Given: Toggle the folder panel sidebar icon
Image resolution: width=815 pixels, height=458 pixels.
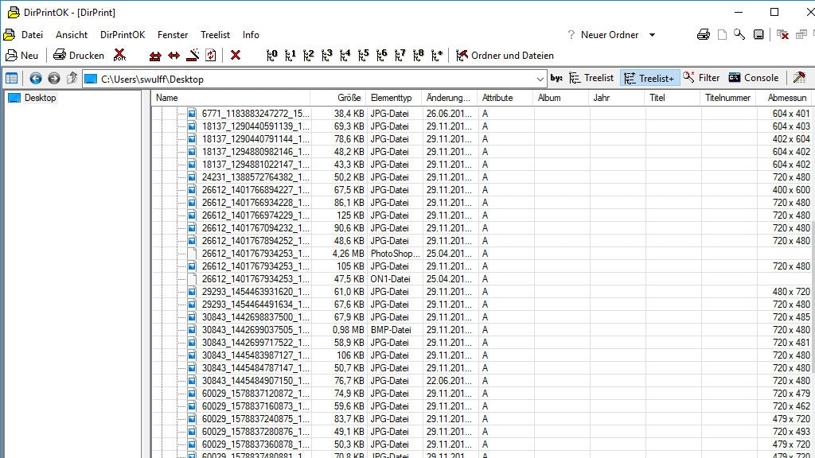Looking at the screenshot, I should [x=11, y=78].
